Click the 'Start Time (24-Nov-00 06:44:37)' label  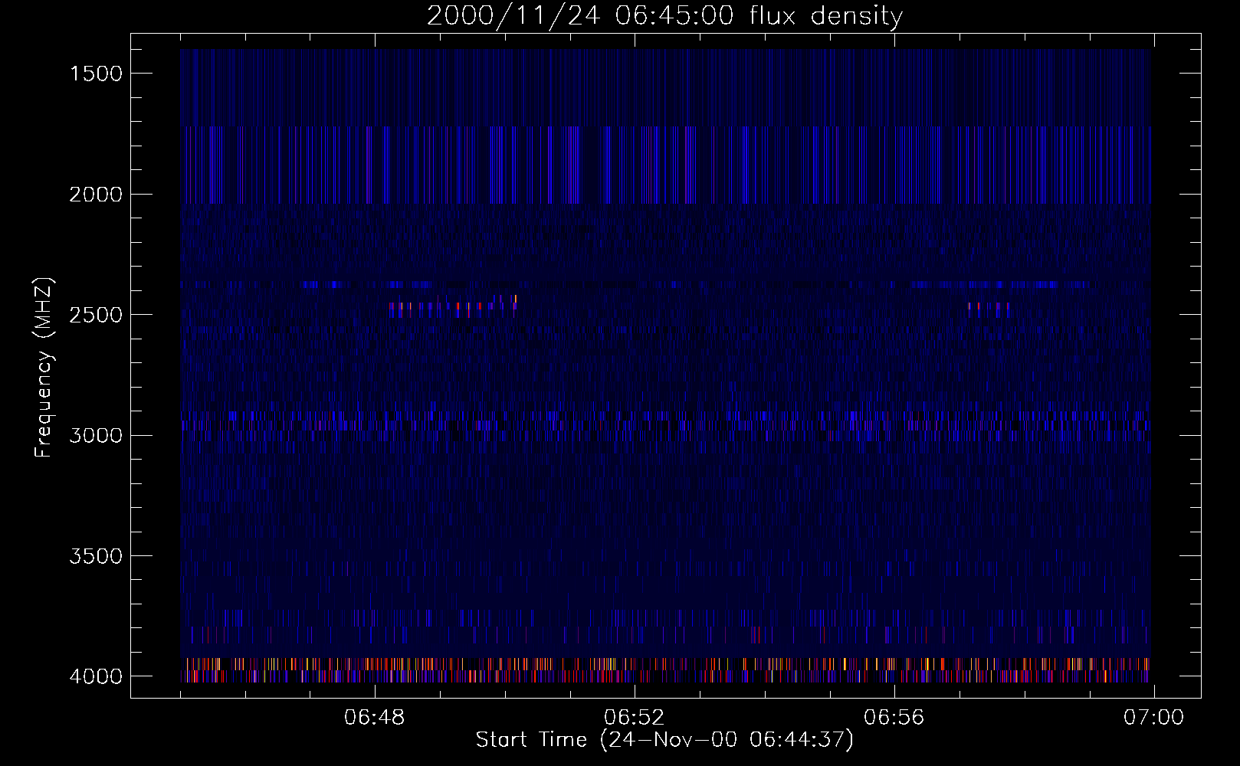[664, 740]
